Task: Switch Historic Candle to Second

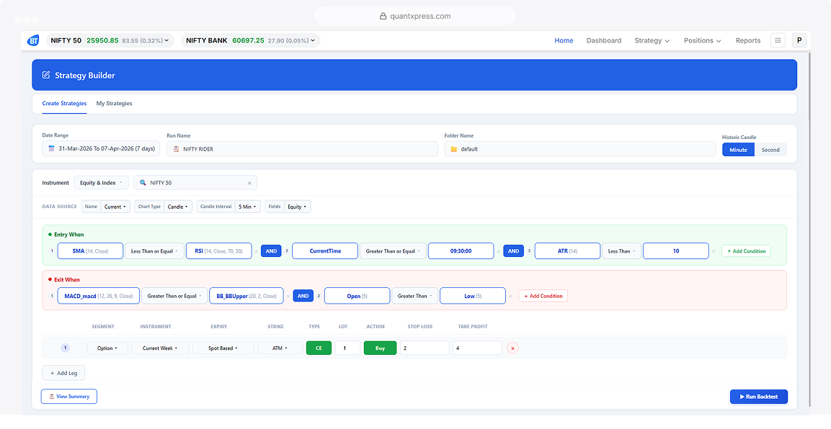Action: click(770, 150)
